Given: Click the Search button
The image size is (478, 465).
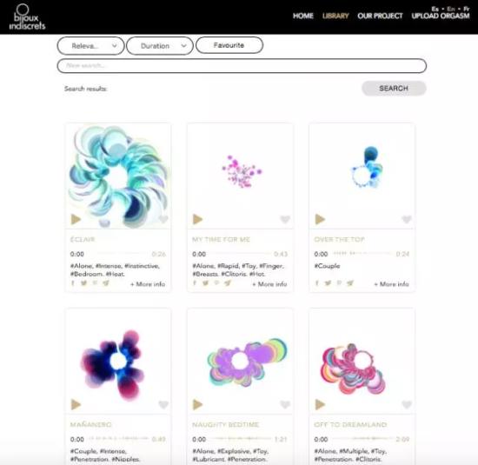Looking at the screenshot, I should [394, 89].
